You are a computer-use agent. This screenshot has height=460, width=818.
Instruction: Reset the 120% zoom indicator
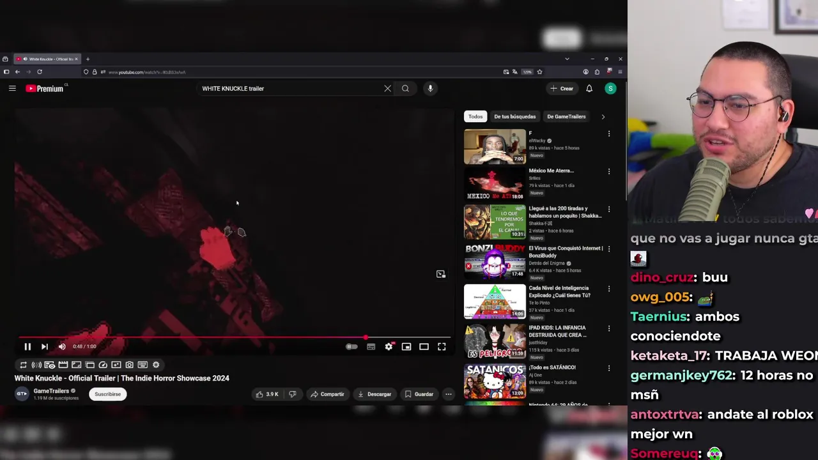click(527, 72)
